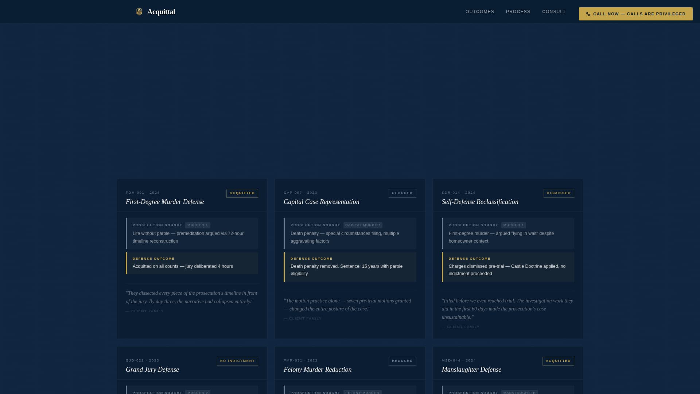Click the DISMISSED badge on Self-Defense Reclassification
This screenshot has height=394, width=700.
tap(559, 193)
